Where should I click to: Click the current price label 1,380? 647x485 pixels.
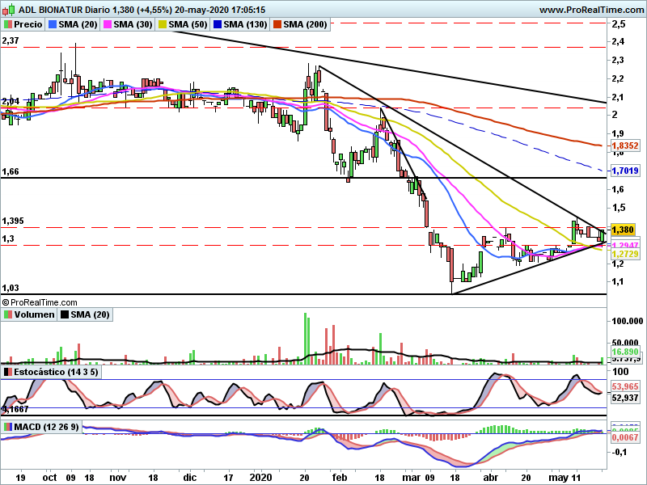(623, 230)
